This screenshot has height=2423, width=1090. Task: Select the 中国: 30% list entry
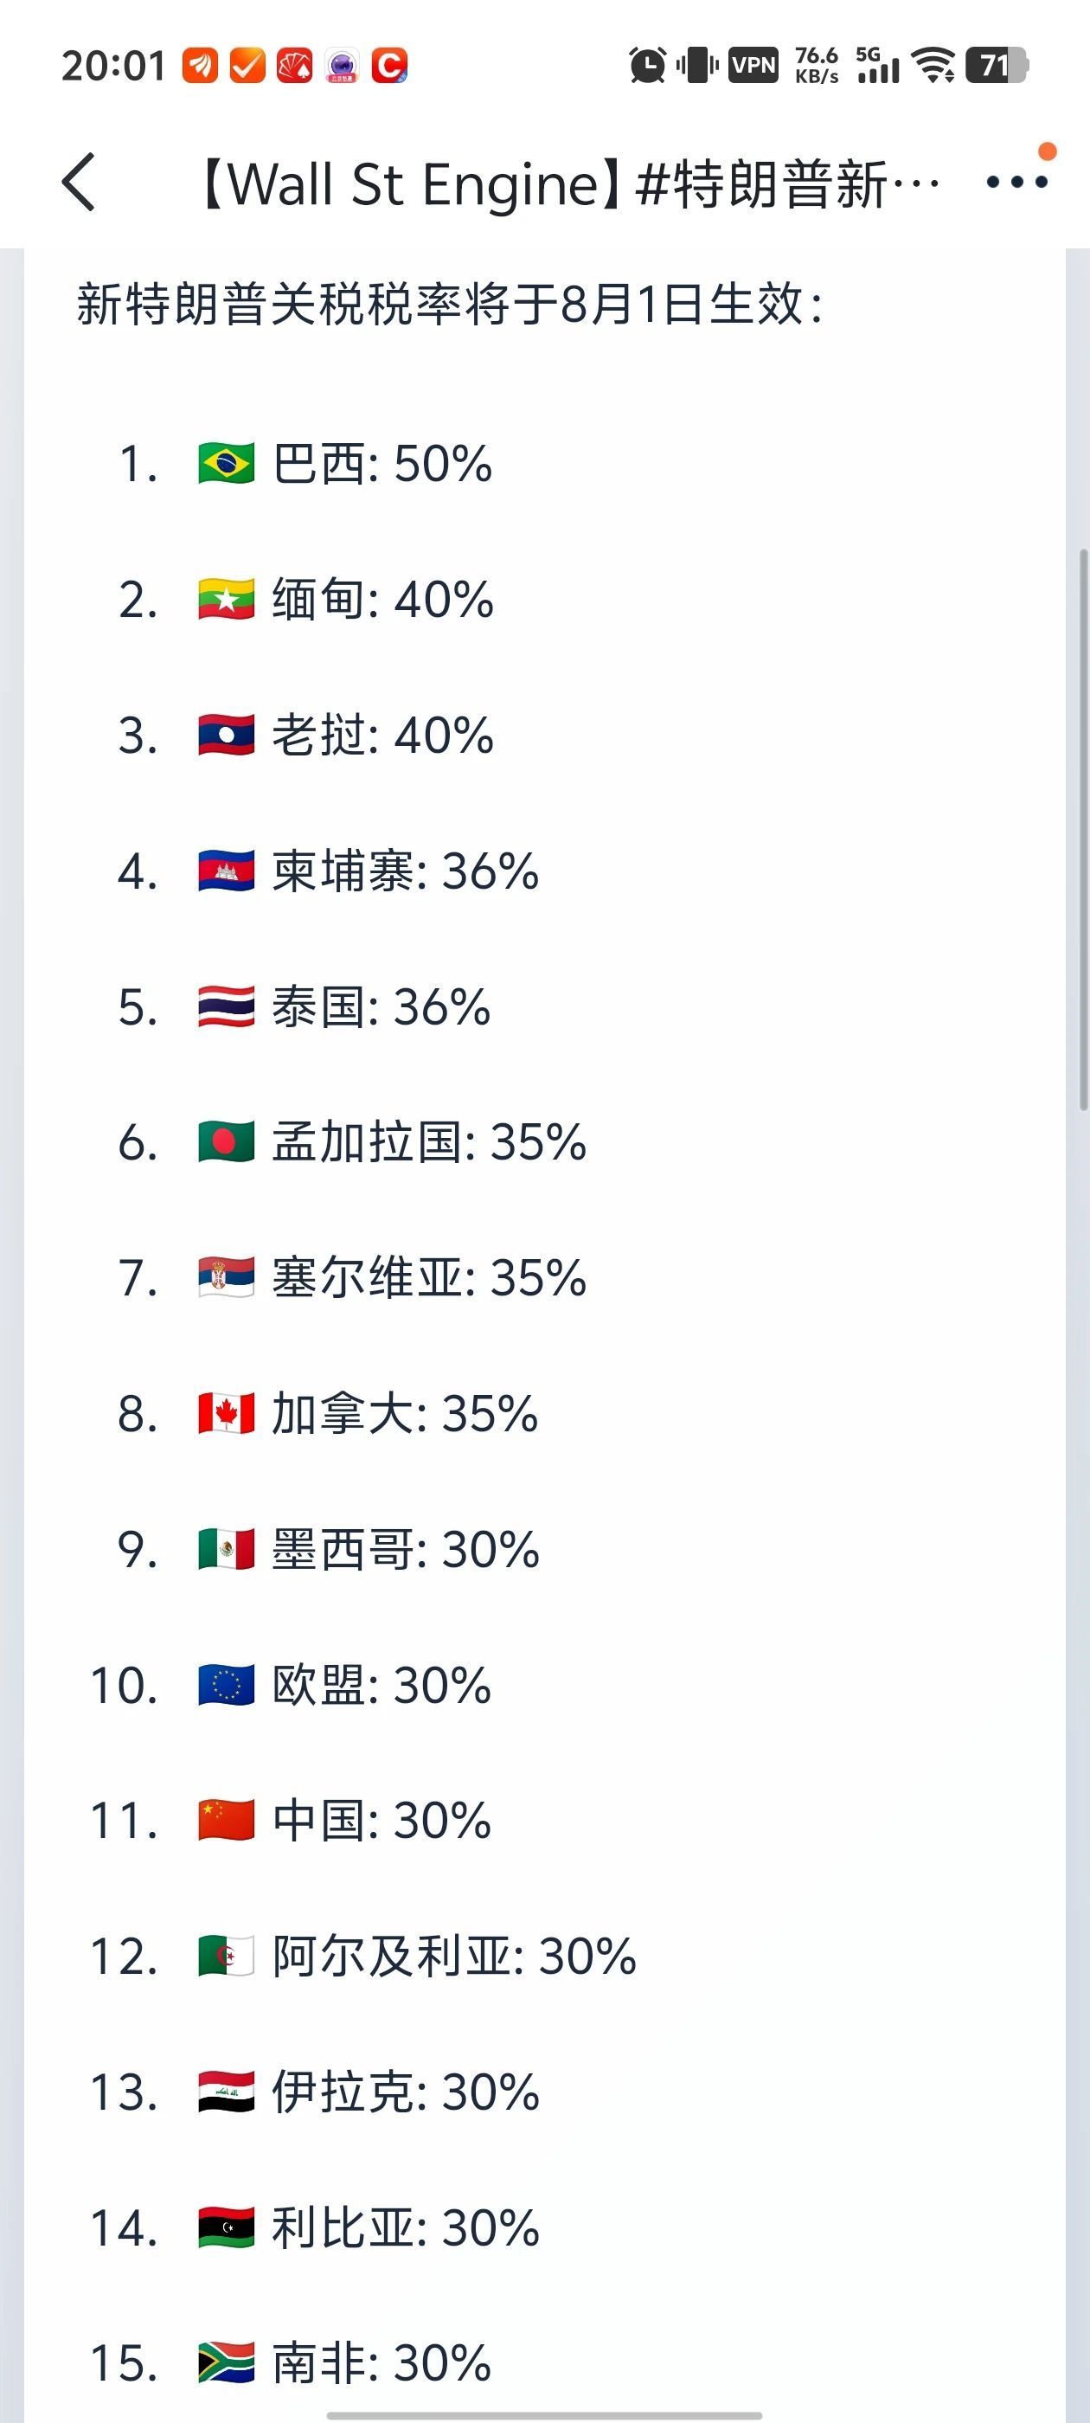(381, 1821)
